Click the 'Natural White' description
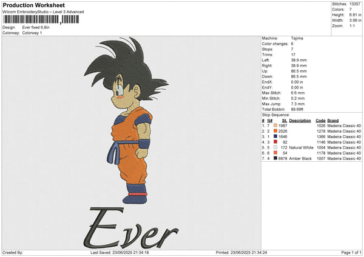The image size is (364, 257). pos(302,148)
